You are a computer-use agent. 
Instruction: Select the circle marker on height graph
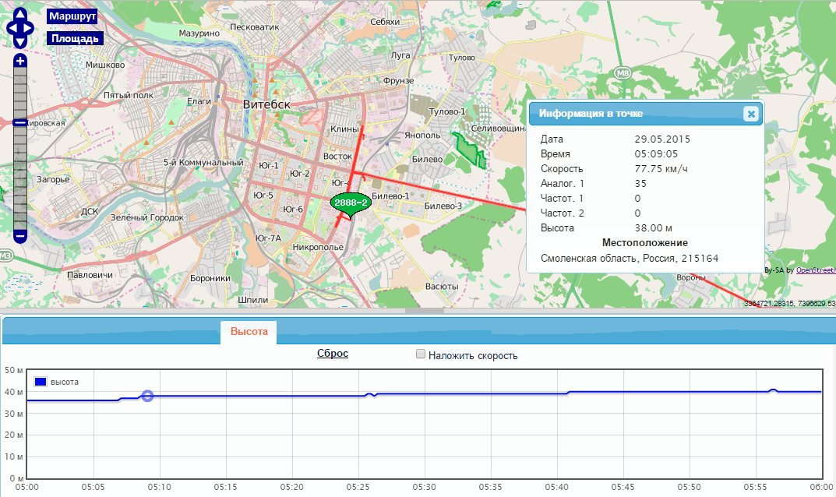tap(148, 396)
